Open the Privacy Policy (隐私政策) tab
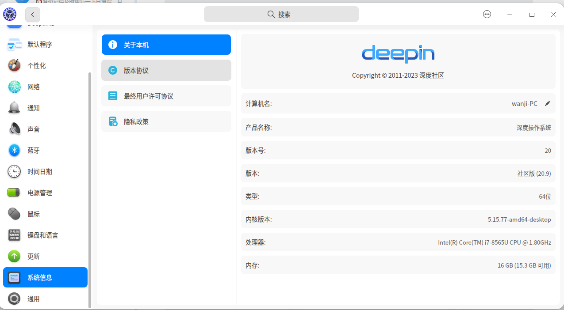Screen dimensions: 564x310 click(x=166, y=121)
